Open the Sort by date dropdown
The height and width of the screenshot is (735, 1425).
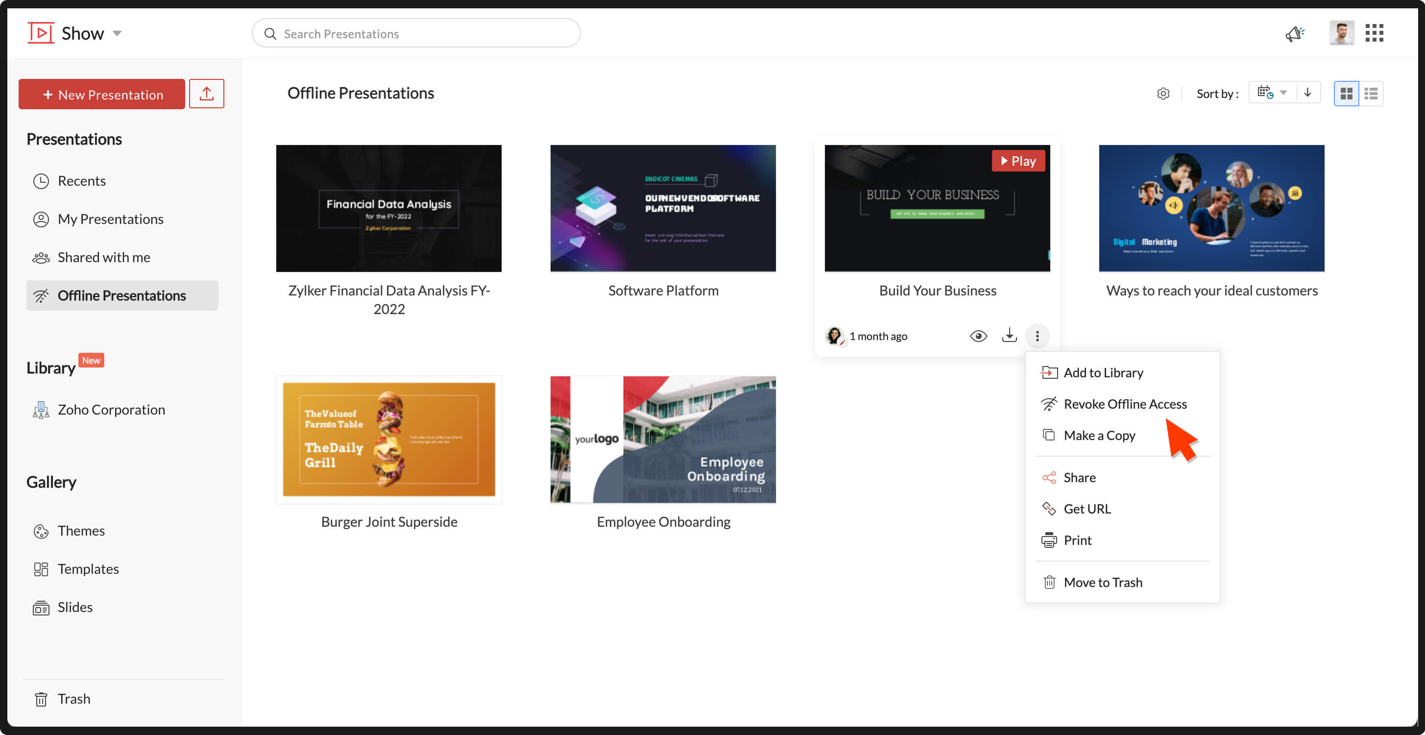[1272, 93]
